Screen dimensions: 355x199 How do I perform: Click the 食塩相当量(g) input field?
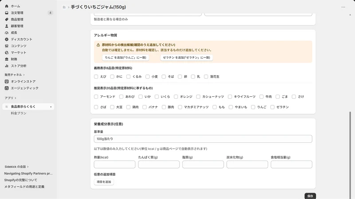pyautogui.click(x=292, y=165)
